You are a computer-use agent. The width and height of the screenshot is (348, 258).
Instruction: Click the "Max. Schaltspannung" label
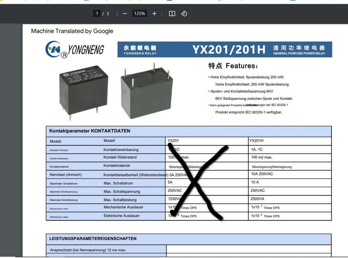pyautogui.click(x=122, y=192)
